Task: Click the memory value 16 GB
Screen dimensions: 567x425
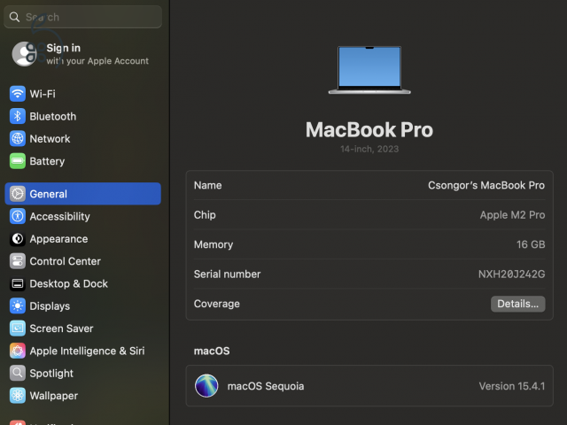Action: point(531,244)
